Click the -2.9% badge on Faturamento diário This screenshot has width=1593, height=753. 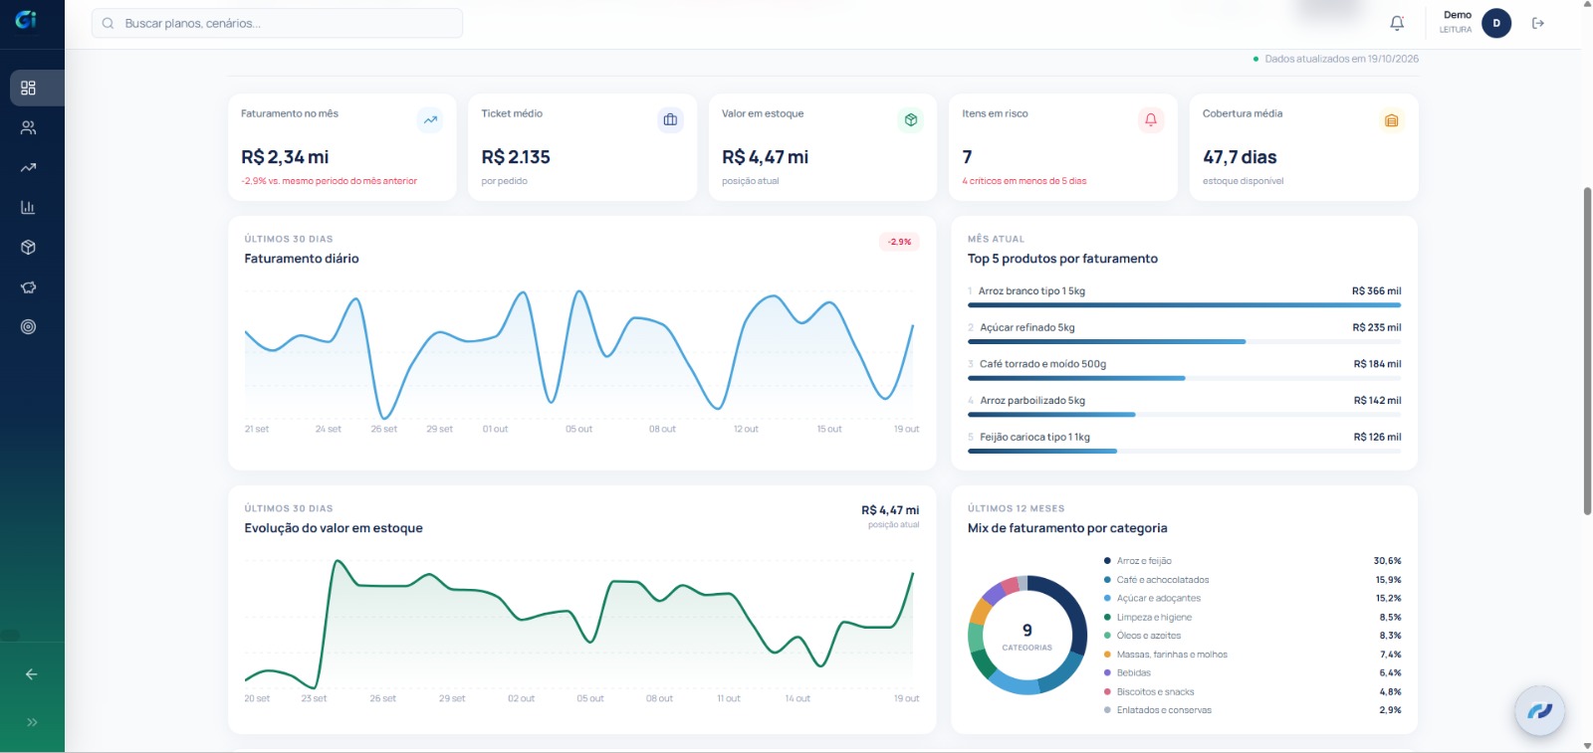click(x=899, y=242)
